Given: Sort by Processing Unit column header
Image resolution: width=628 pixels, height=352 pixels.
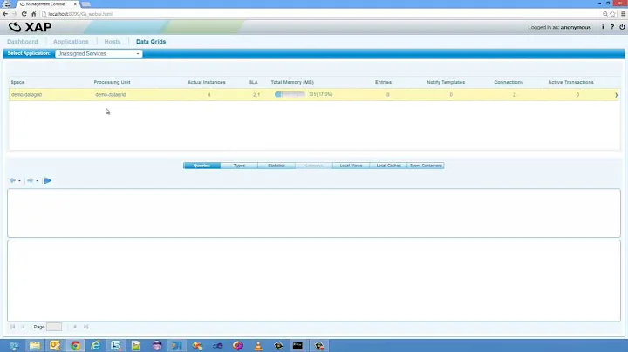Looking at the screenshot, I should coord(113,82).
